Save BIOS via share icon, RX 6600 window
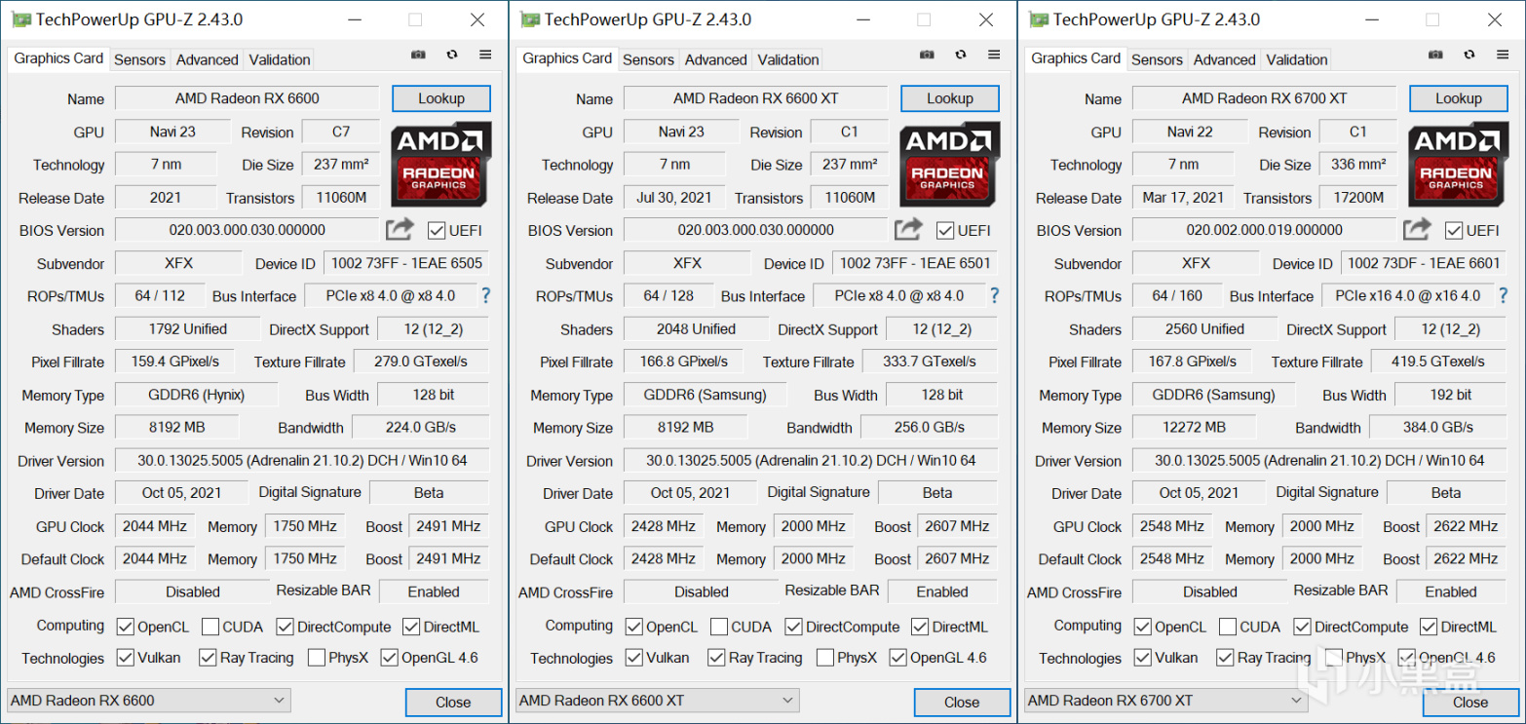Image resolution: width=1526 pixels, height=724 pixels. [x=400, y=230]
